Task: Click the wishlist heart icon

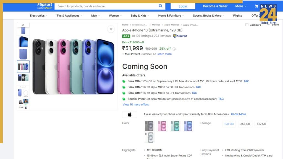Action: tap(111, 29)
